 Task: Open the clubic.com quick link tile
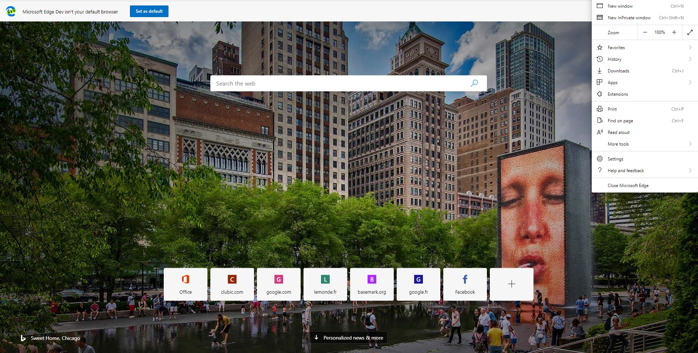pyautogui.click(x=232, y=284)
